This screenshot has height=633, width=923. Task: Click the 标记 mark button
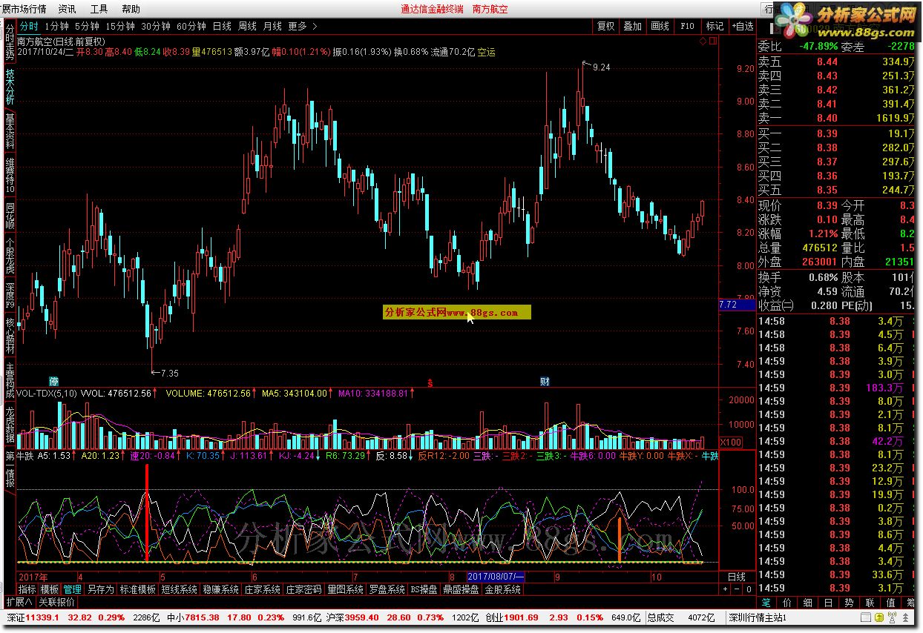pyautogui.click(x=715, y=26)
